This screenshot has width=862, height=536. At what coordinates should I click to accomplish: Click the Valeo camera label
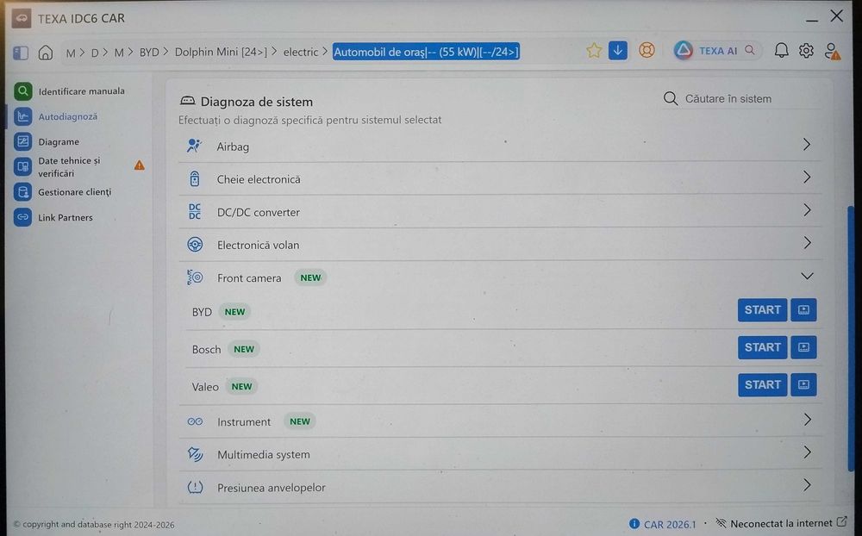[x=205, y=387]
